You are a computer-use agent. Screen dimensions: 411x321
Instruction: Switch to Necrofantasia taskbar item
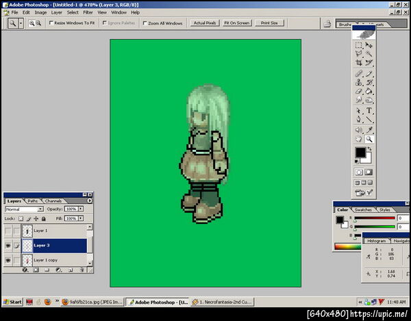[x=223, y=302]
